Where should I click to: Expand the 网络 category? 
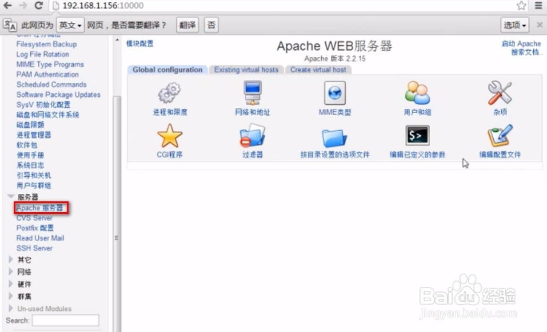tap(11, 272)
